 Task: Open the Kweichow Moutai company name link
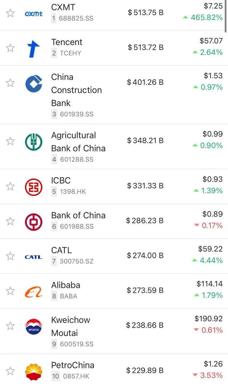point(71,327)
